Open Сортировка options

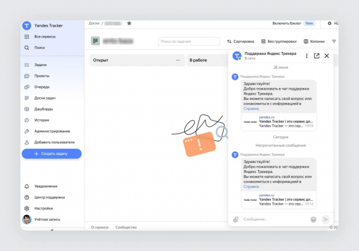click(x=240, y=42)
